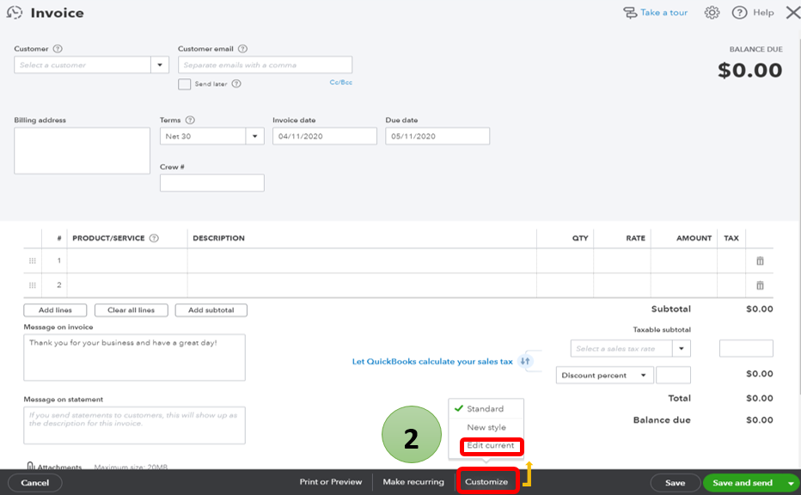Click the help icon beside Send later

(x=236, y=83)
